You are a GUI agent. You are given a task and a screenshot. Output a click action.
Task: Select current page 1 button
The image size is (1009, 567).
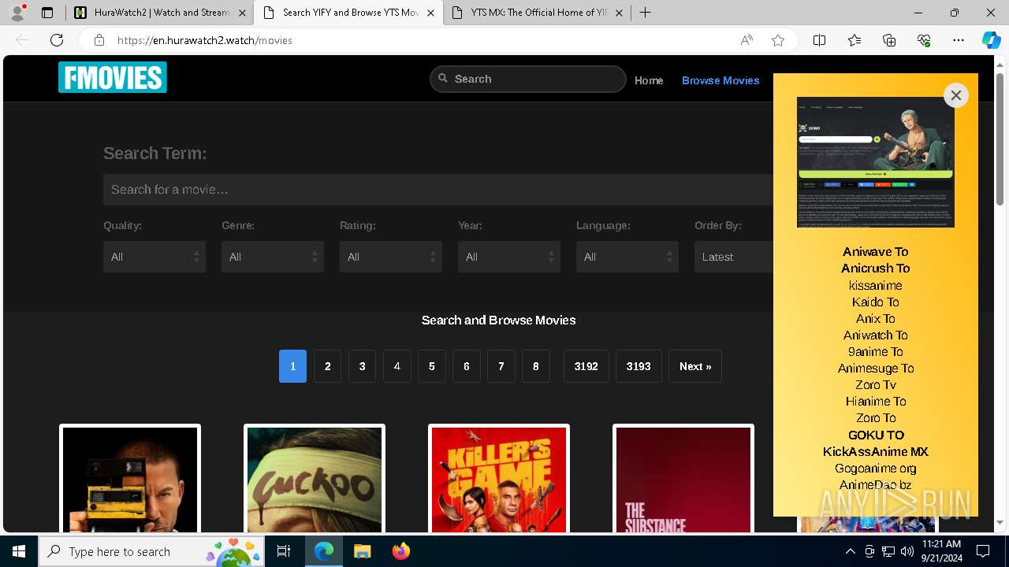click(292, 366)
